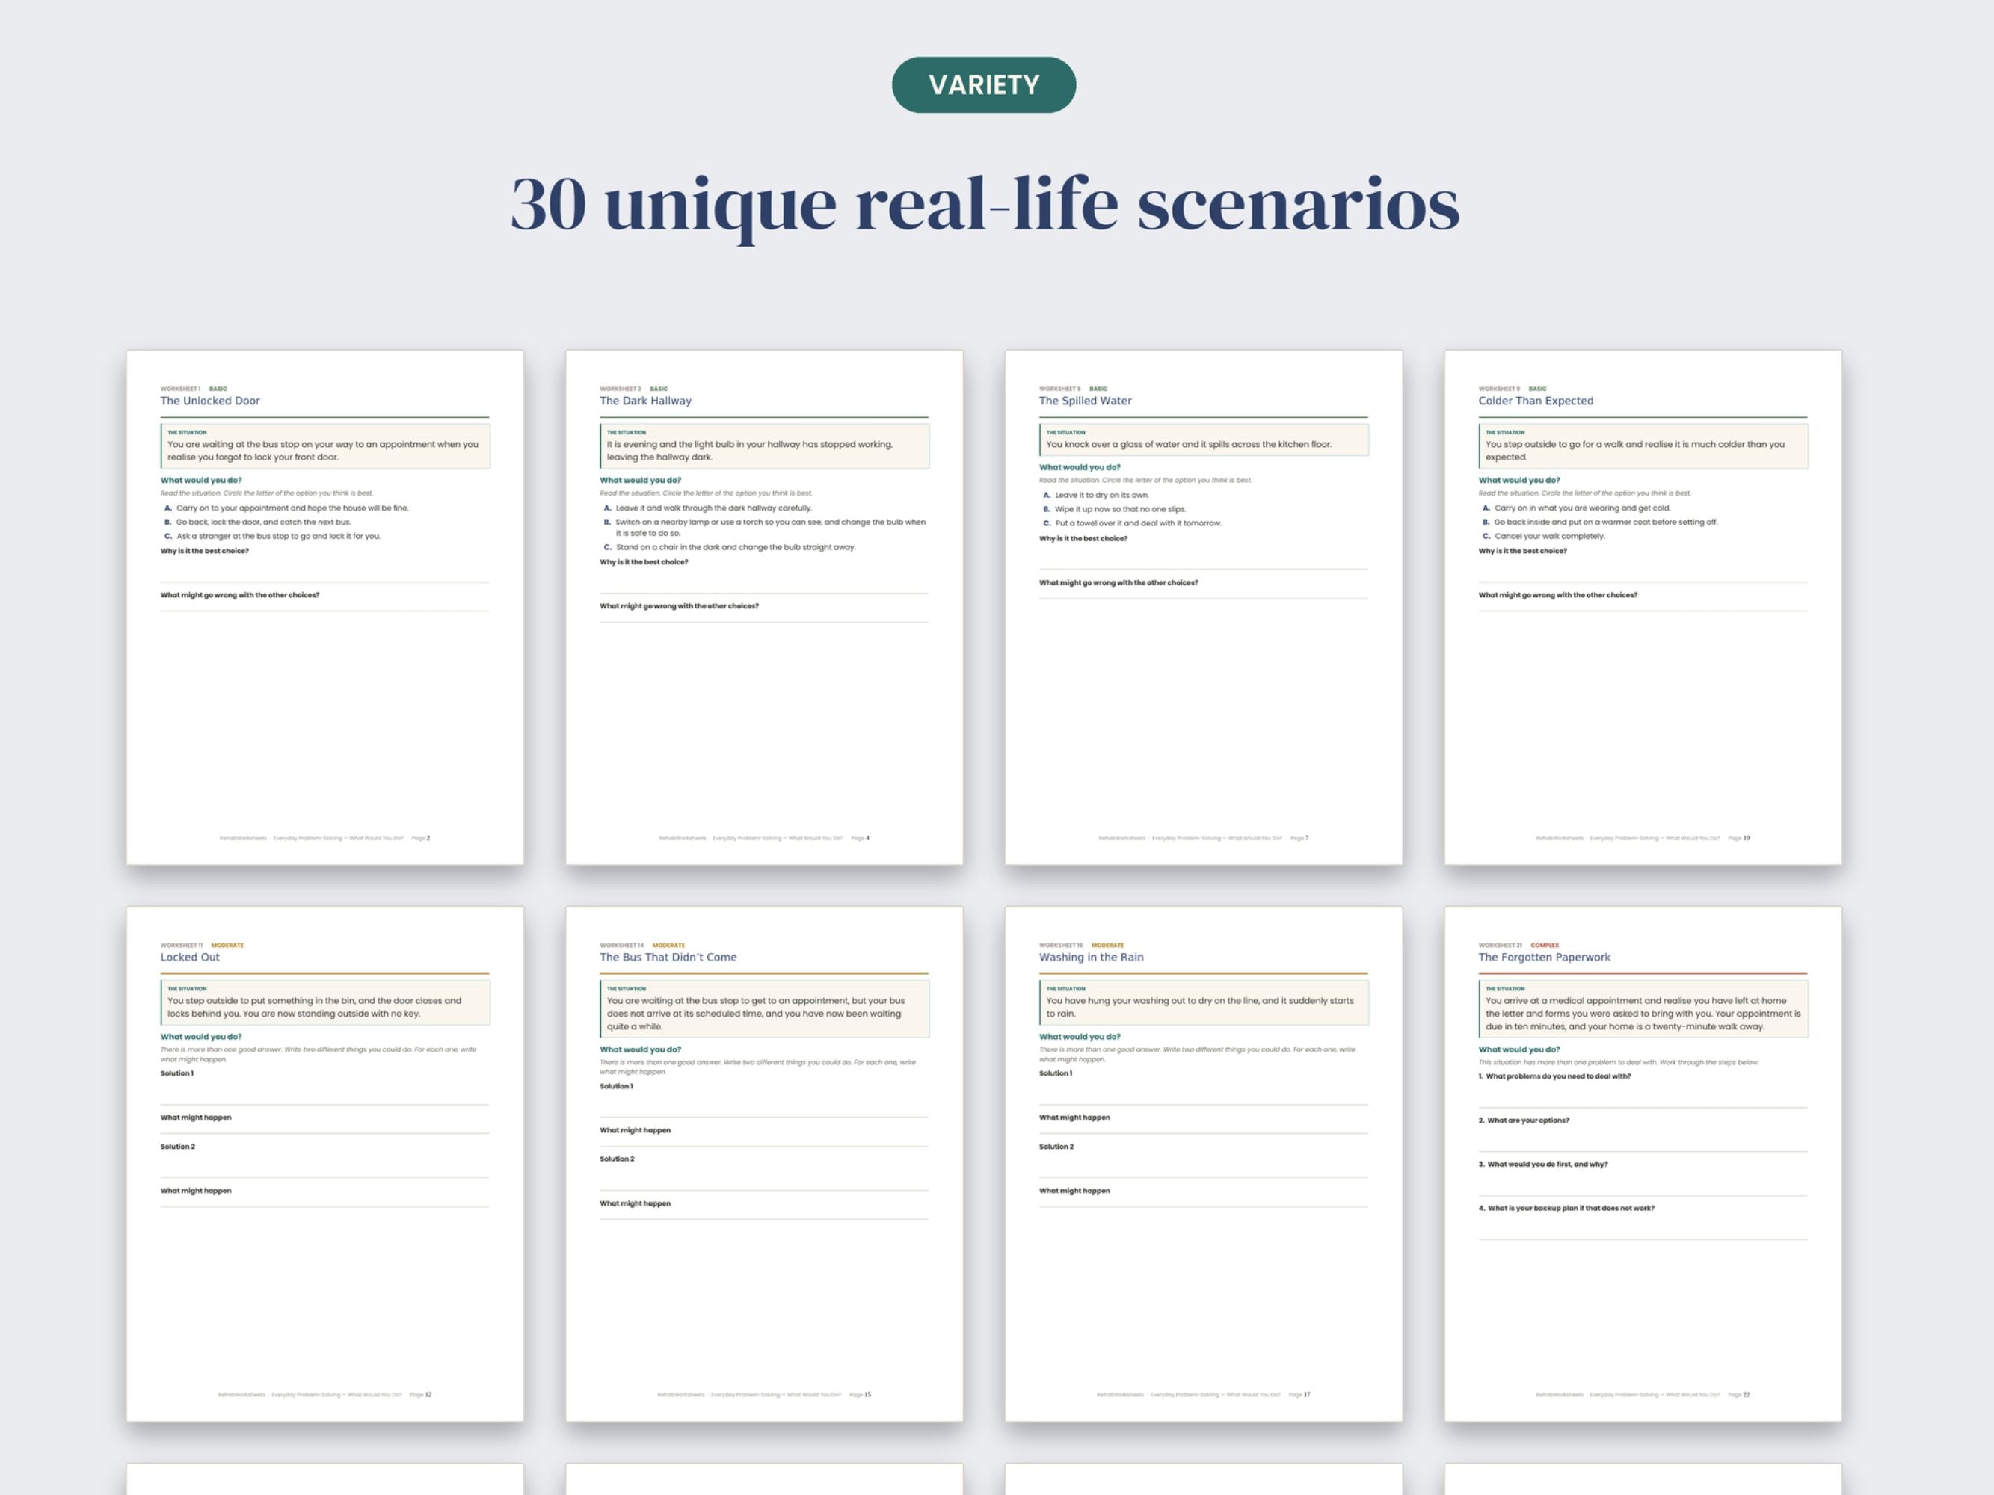Click question 1 'What problems do you need to deal with?'
The image size is (1994, 1495).
pos(1554,1076)
